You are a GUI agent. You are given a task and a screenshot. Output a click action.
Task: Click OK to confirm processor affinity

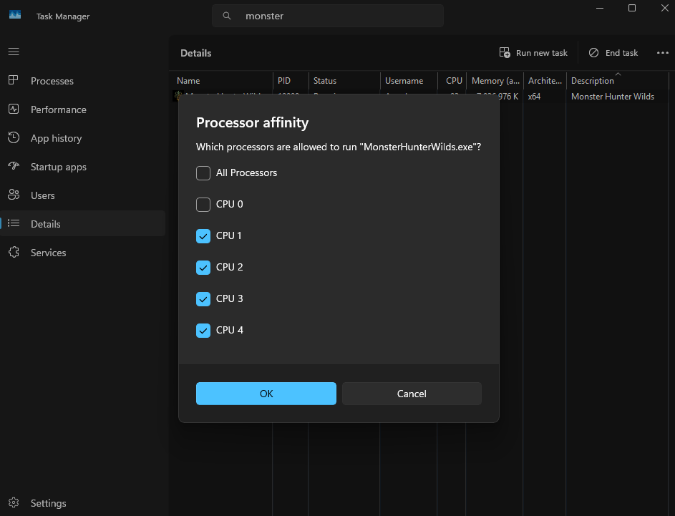(x=266, y=394)
